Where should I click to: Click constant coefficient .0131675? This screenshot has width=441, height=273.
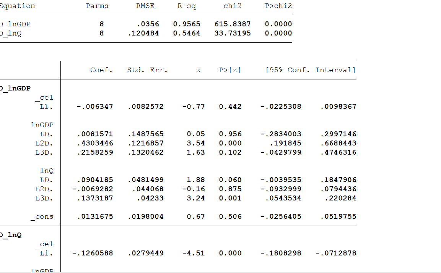[95, 216]
